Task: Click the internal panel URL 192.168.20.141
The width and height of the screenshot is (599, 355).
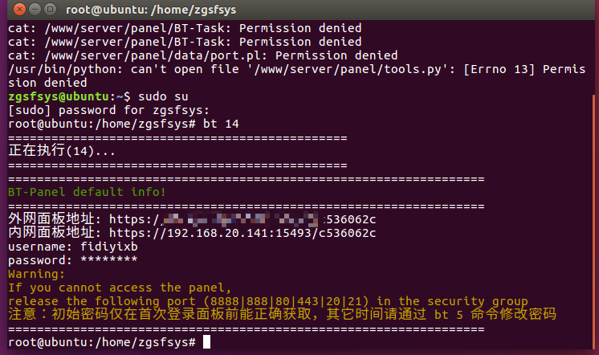Action: (x=242, y=233)
